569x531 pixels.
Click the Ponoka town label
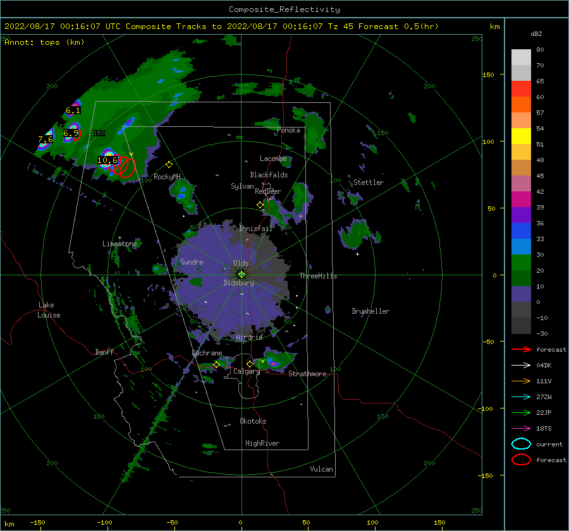[288, 130]
